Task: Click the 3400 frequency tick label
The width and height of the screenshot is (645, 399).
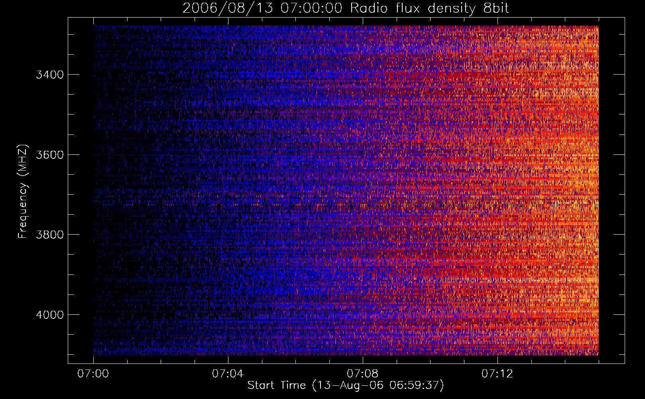Action: pos(50,75)
